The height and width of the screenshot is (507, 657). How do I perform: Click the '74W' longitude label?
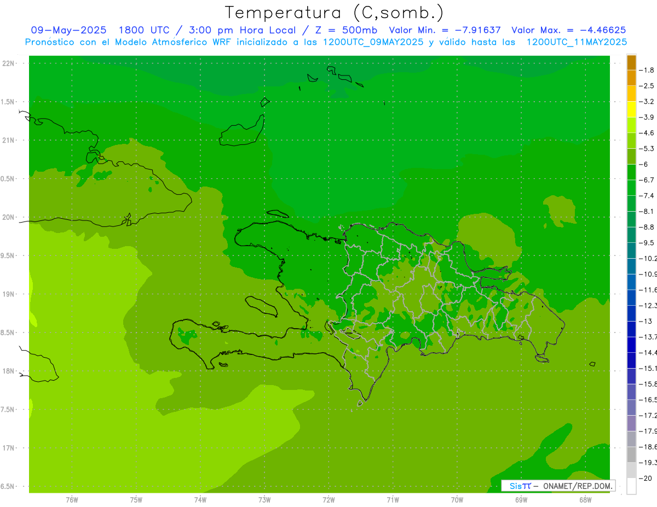click(200, 500)
